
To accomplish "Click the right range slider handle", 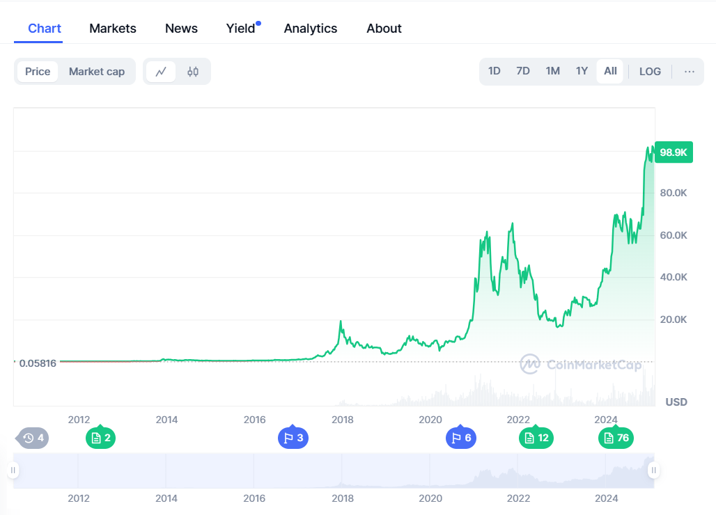I will tap(653, 470).
